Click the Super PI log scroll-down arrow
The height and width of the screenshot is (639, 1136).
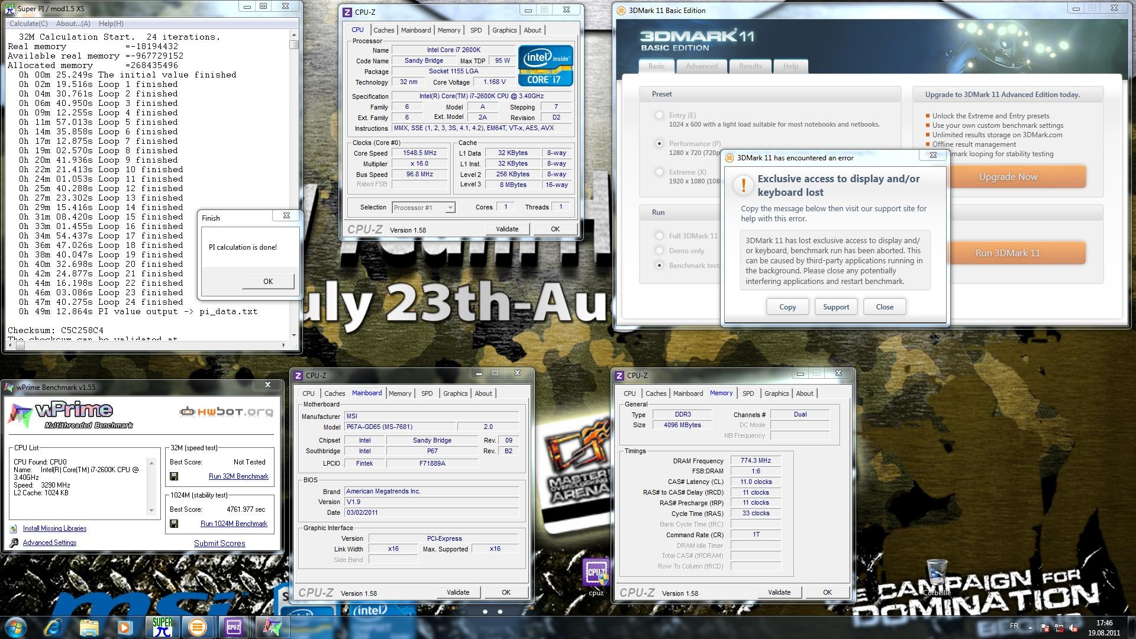pos(293,335)
